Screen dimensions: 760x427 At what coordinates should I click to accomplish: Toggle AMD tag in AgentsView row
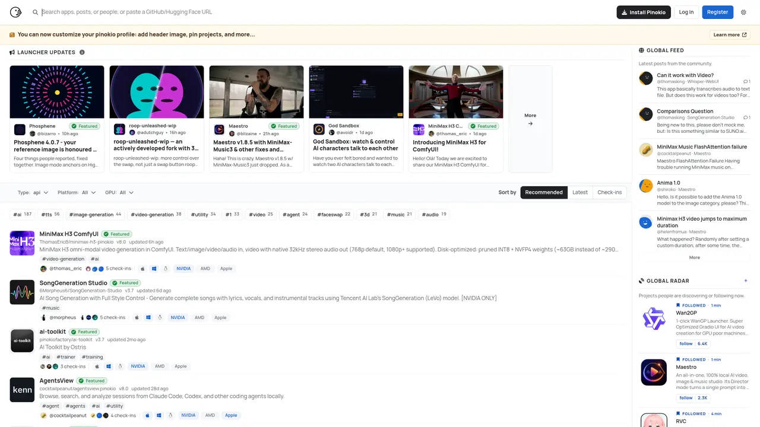pos(210,415)
